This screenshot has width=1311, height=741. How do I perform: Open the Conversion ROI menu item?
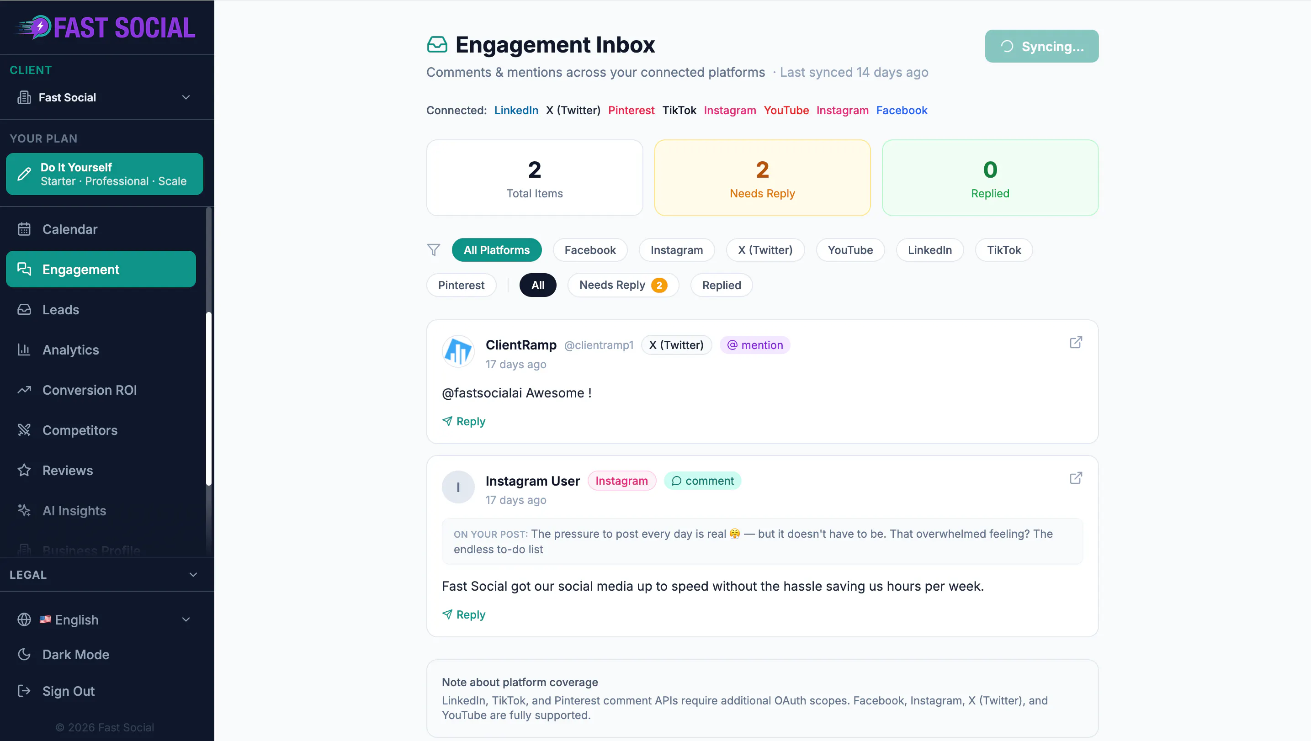click(101, 390)
